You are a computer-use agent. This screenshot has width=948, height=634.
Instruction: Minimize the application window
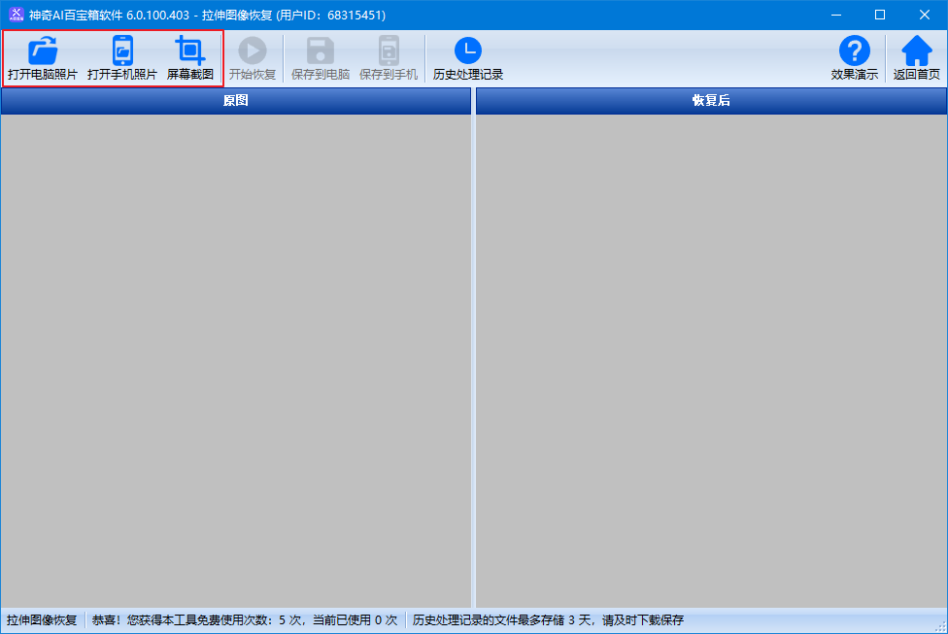point(835,15)
